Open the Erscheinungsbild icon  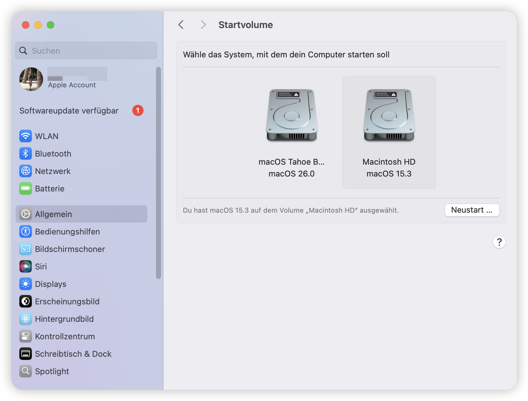pyautogui.click(x=26, y=302)
